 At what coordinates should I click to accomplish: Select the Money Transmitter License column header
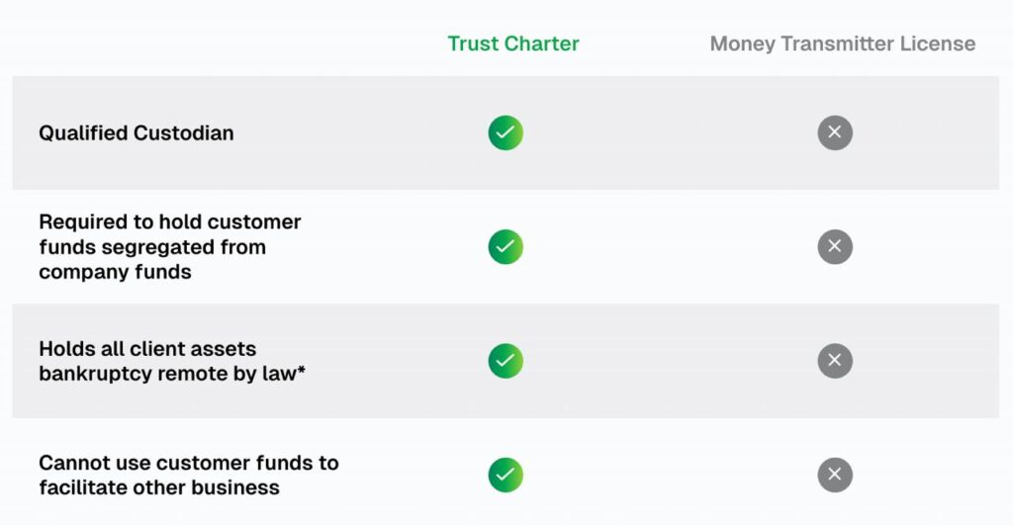point(843,44)
